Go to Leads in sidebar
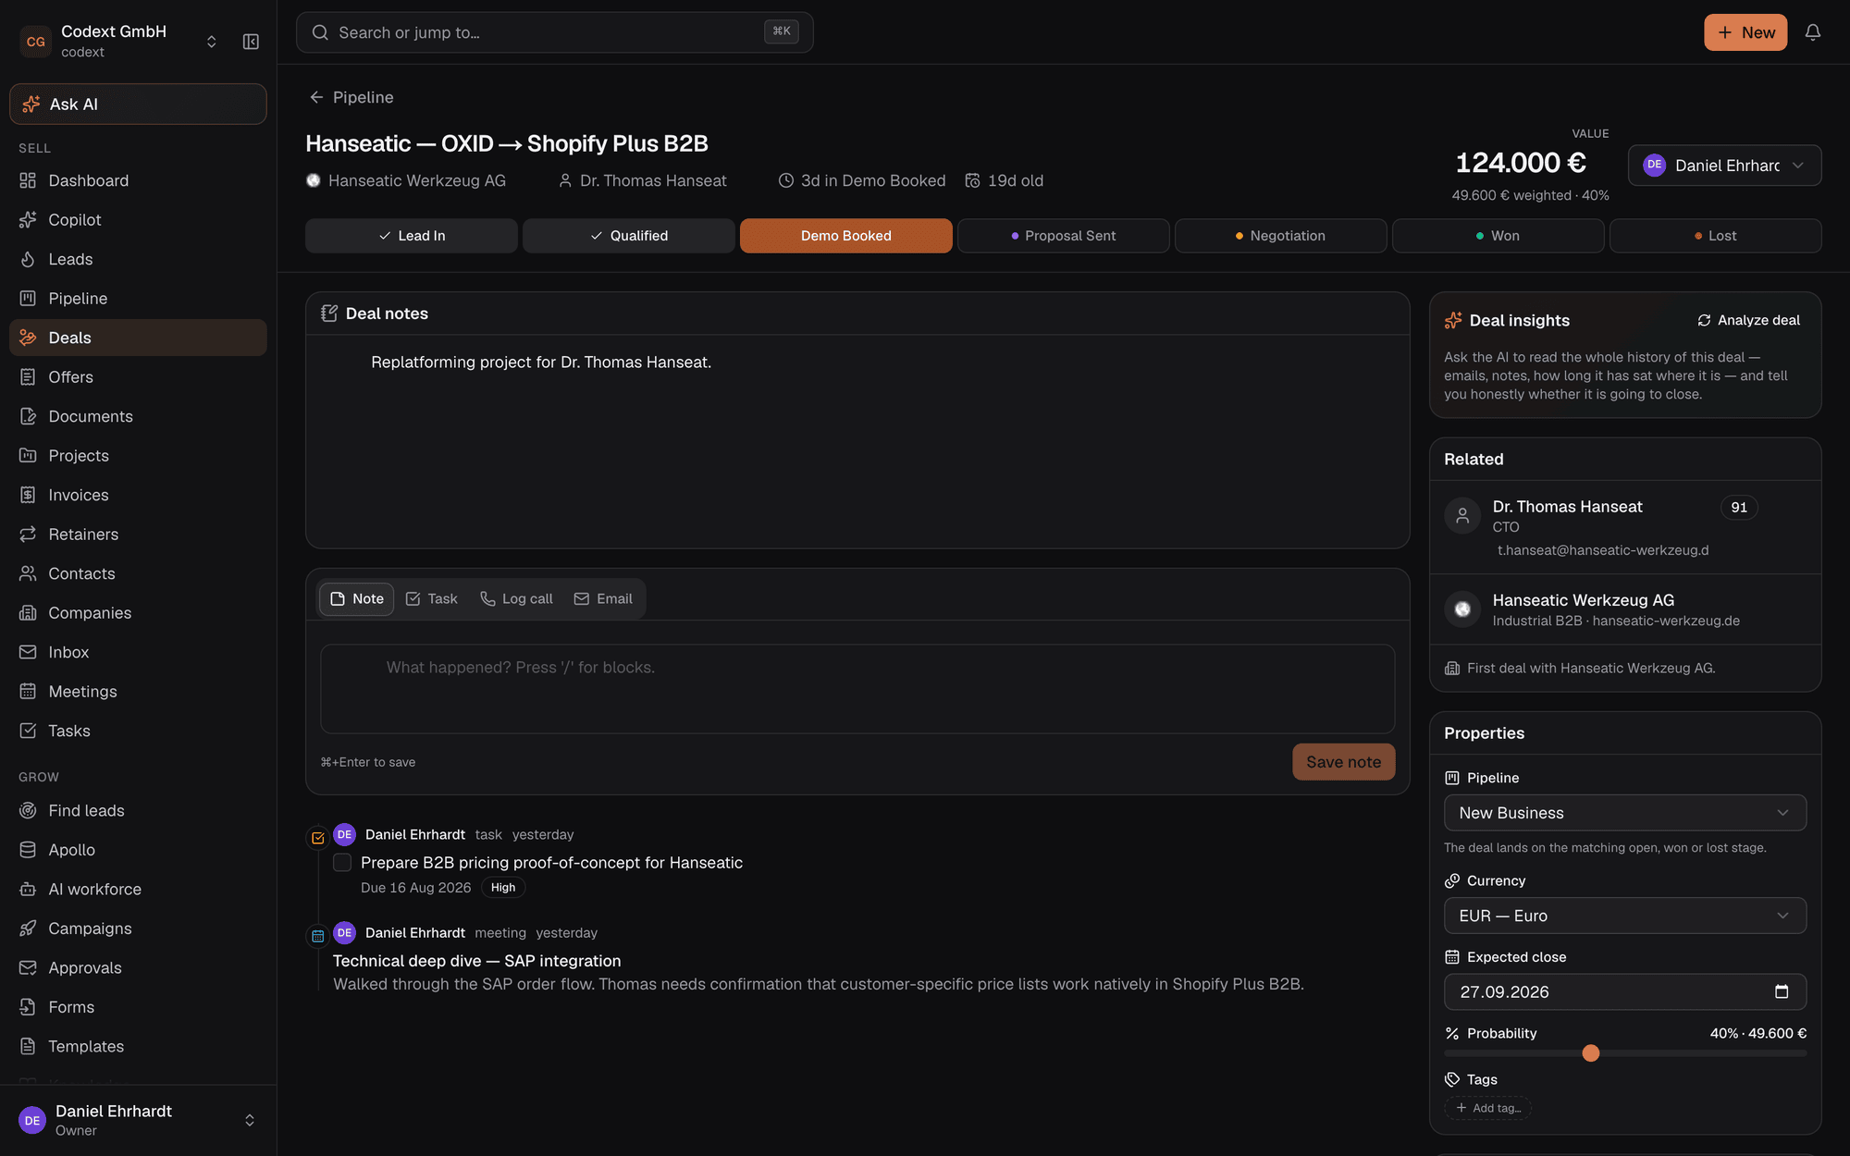Screen dimensions: 1850x1156 click(138, 259)
